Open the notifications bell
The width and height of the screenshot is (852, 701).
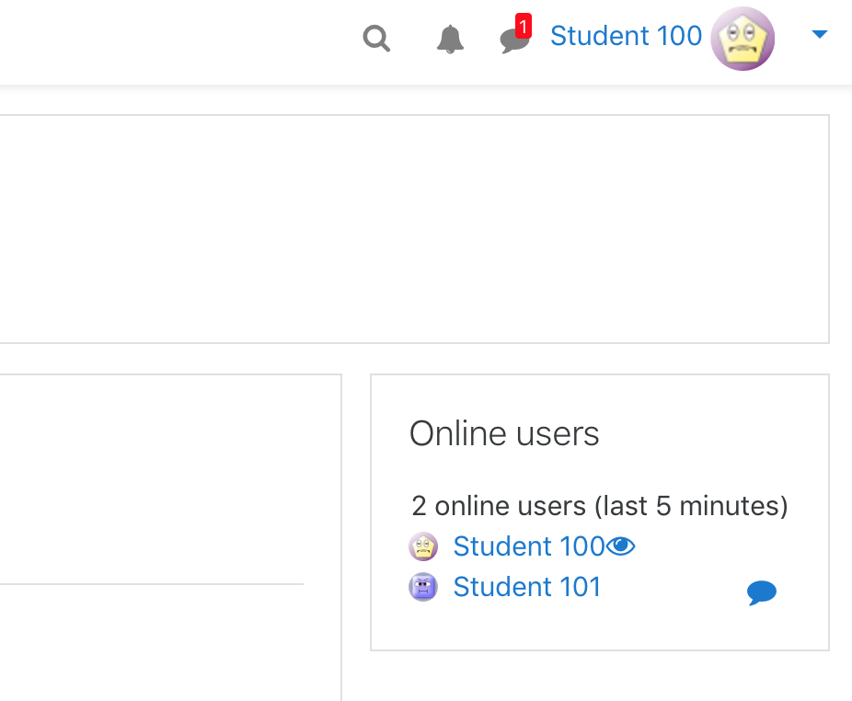[x=450, y=40]
